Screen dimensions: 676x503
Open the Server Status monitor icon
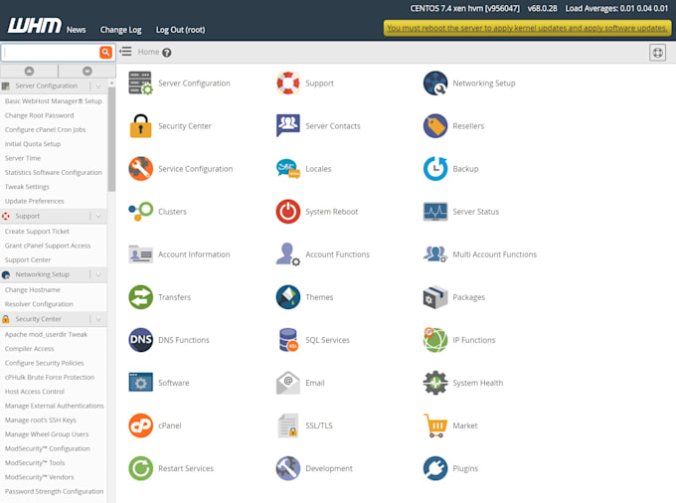click(x=435, y=212)
